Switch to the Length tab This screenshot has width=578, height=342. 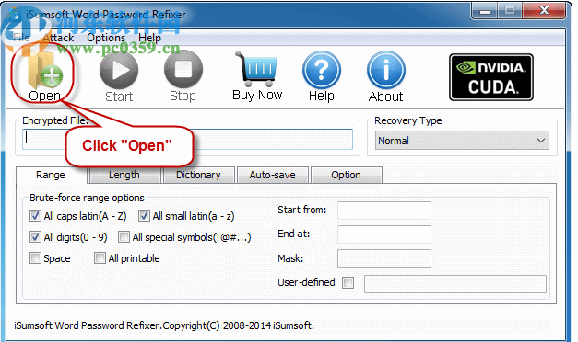point(124,175)
